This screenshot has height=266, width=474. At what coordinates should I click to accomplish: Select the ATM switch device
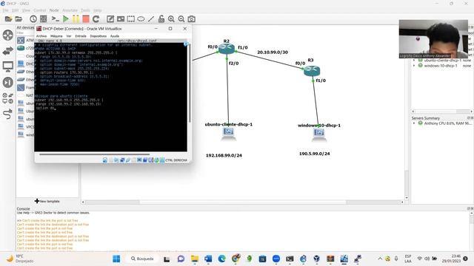click(x=25, y=40)
